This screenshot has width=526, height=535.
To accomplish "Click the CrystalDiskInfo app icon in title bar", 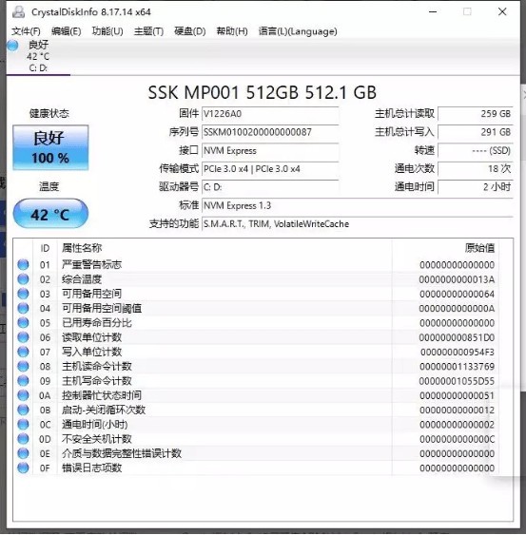I will tap(19, 11).
